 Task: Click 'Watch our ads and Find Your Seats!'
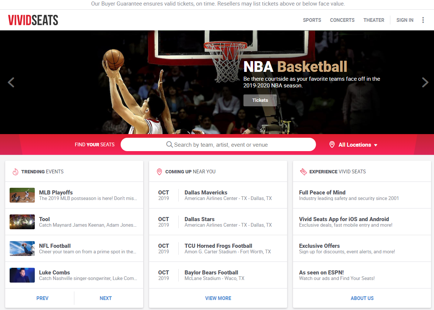tap(337, 278)
